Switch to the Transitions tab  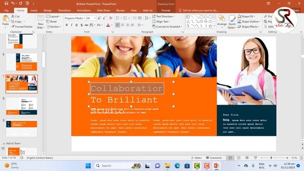(x=65, y=10)
